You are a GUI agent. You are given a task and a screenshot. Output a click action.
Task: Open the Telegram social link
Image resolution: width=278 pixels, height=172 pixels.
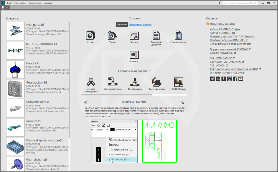(212, 79)
